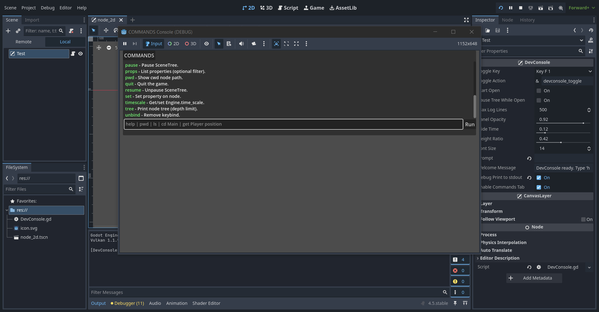Open the Scene menu
The height and width of the screenshot is (312, 599).
tap(10, 8)
